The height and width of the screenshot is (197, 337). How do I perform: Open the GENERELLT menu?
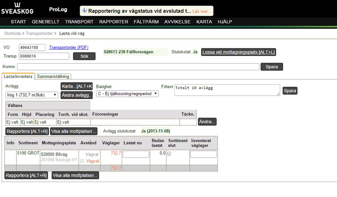(45, 22)
